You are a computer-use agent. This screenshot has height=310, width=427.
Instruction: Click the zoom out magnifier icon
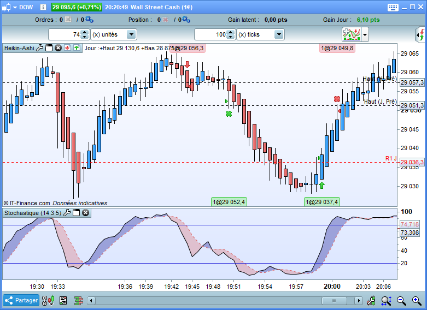[401, 301]
